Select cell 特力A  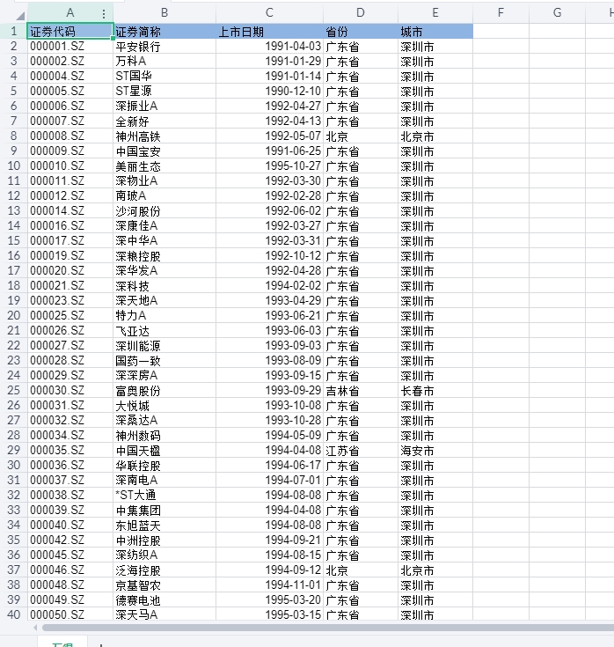tap(164, 315)
